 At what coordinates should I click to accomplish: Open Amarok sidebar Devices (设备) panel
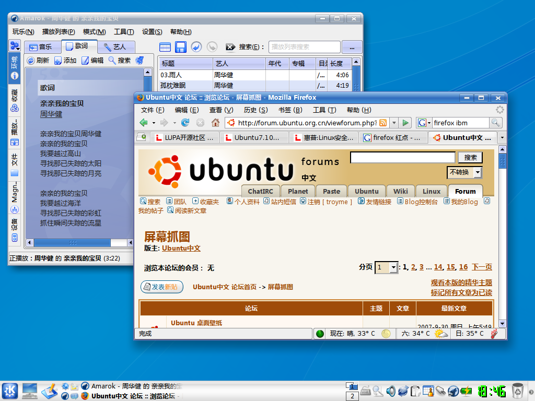click(x=14, y=230)
